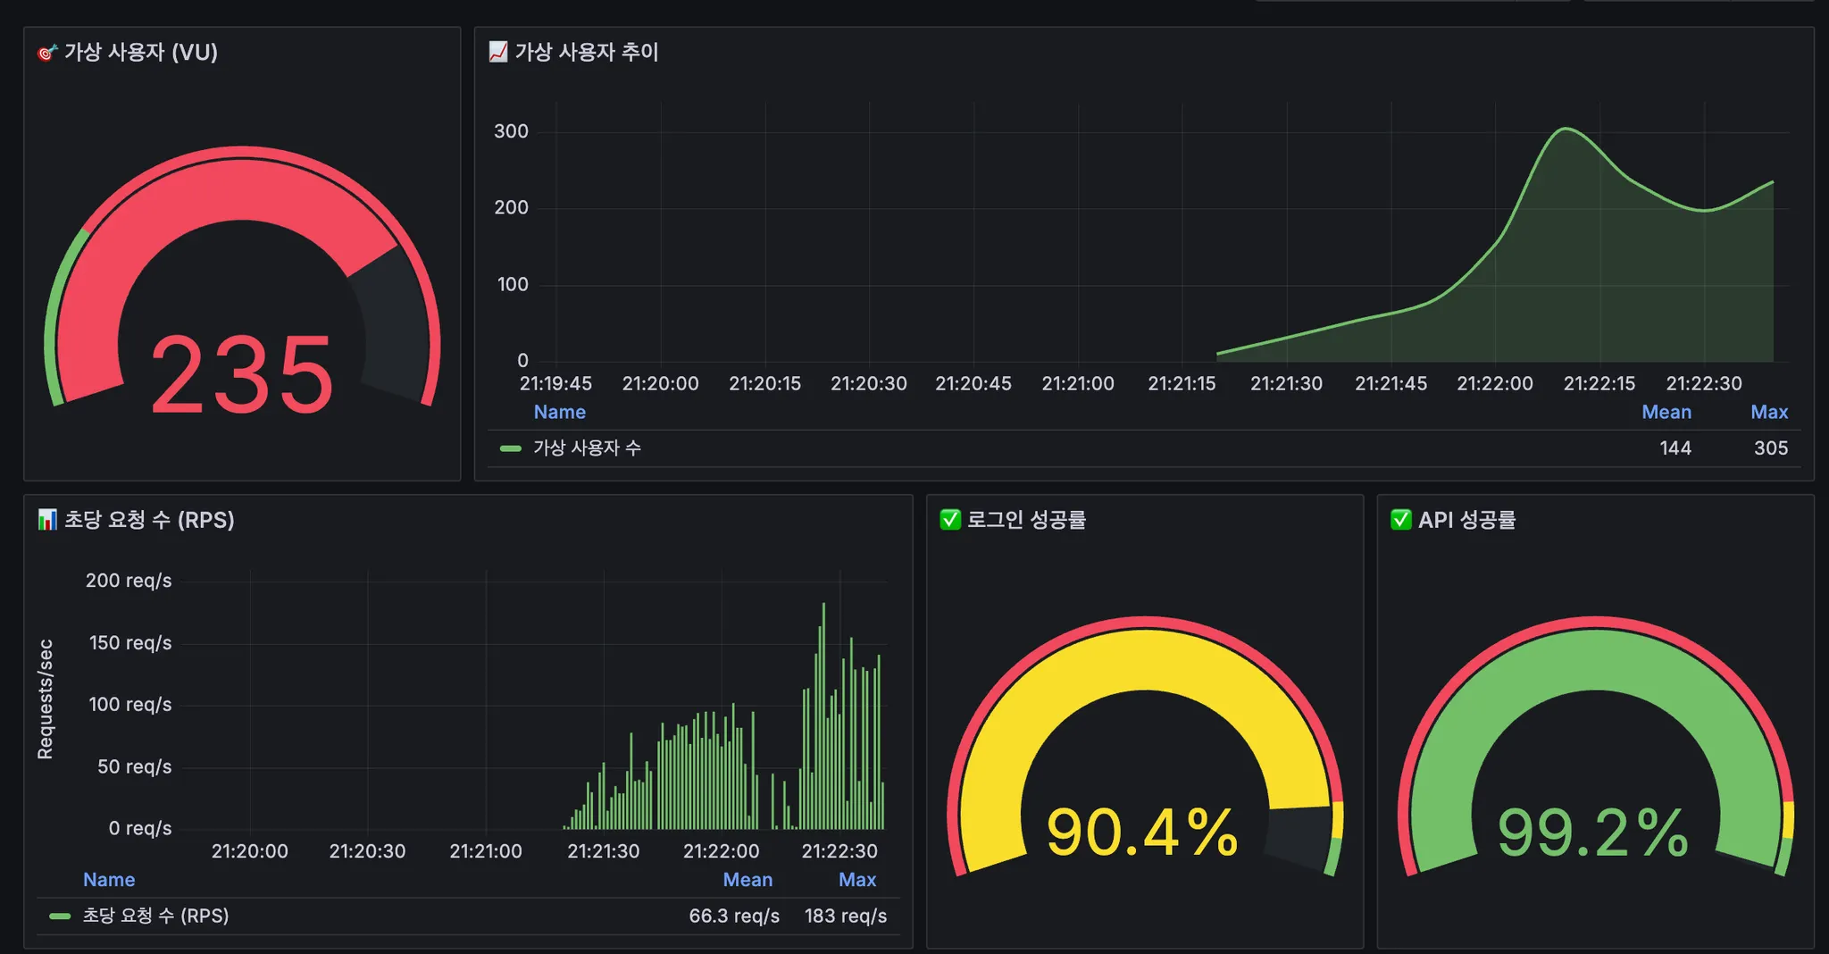
Task: Sort VU trend legend by Max column
Action: click(x=1769, y=412)
